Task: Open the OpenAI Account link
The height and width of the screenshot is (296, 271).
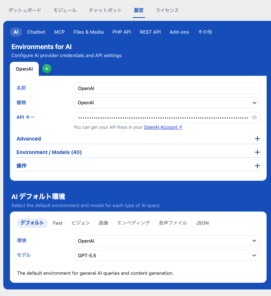Action: [163, 127]
